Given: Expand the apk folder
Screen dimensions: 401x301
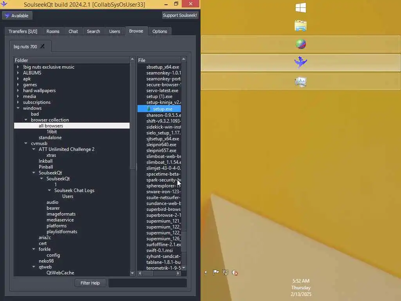Looking at the screenshot, I should [18, 78].
